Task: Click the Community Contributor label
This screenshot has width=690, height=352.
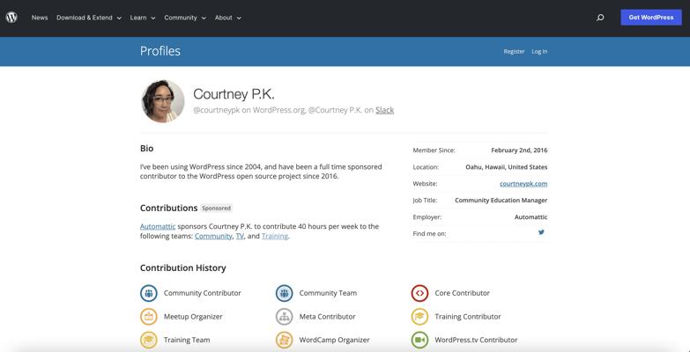Action: [x=203, y=293]
